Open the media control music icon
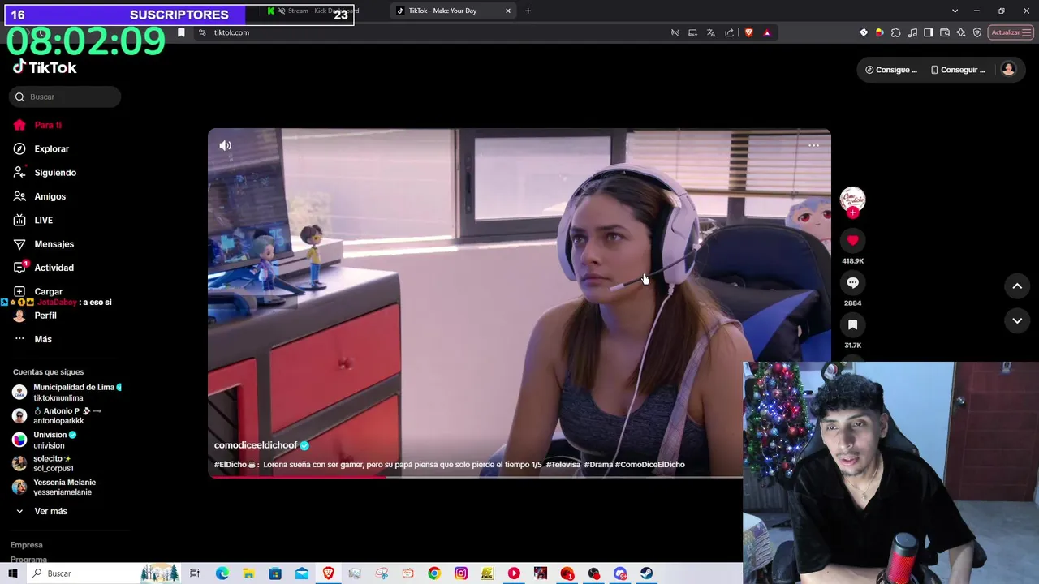Image resolution: width=1039 pixels, height=584 pixels. [912, 32]
